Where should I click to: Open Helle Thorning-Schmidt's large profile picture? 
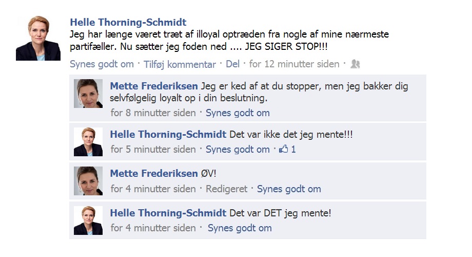(38, 39)
